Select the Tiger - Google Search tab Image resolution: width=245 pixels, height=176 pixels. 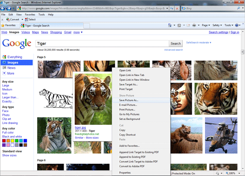(x=51, y=25)
